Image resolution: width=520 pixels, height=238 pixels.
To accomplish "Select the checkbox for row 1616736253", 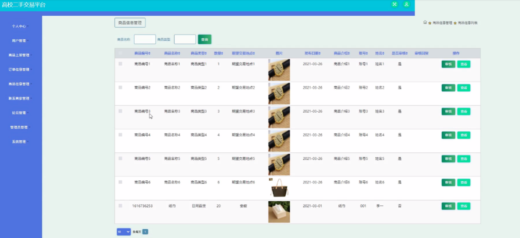I will [121, 206].
